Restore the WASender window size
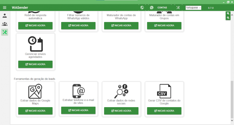The height and width of the screenshot is (125, 234). tap(228, 2)
